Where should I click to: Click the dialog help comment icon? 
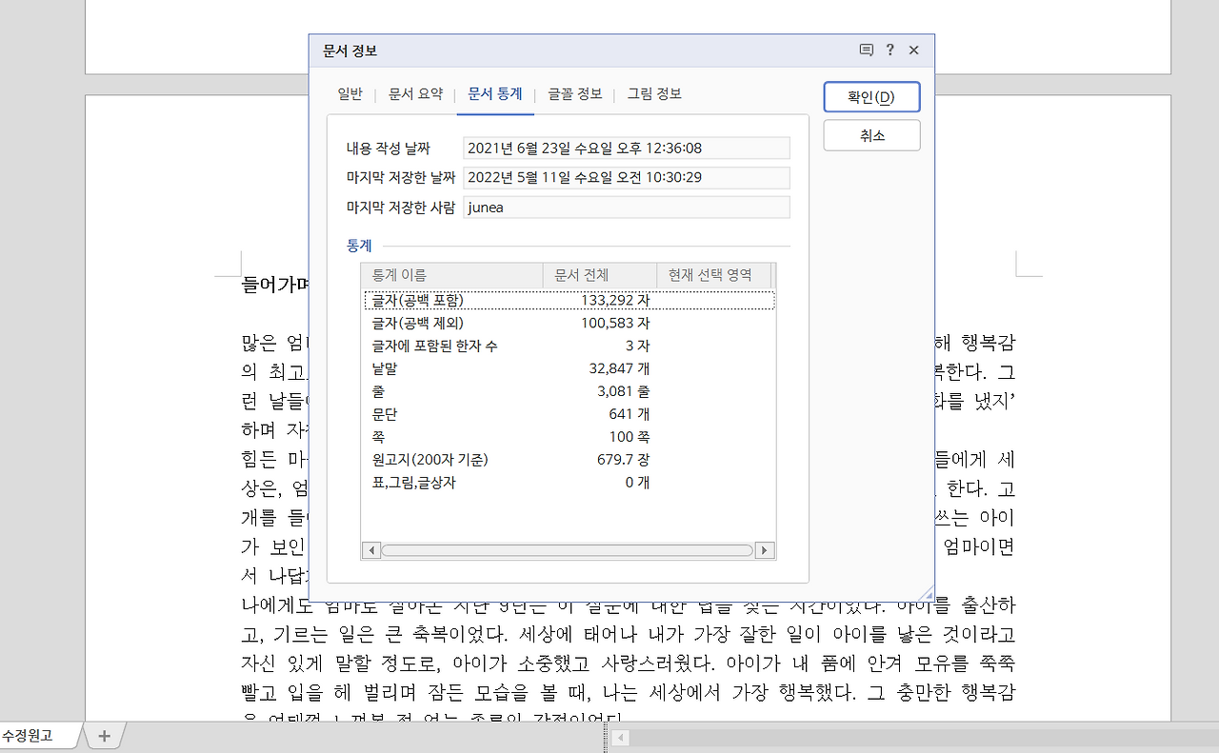(x=866, y=50)
